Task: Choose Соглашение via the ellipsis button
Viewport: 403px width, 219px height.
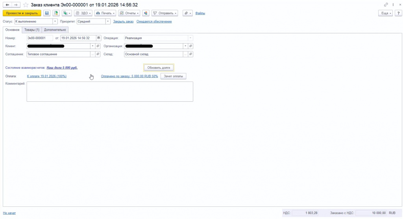Action: pyautogui.click(x=93, y=54)
